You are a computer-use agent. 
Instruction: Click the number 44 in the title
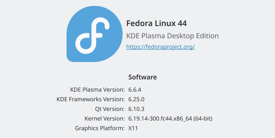(182, 23)
